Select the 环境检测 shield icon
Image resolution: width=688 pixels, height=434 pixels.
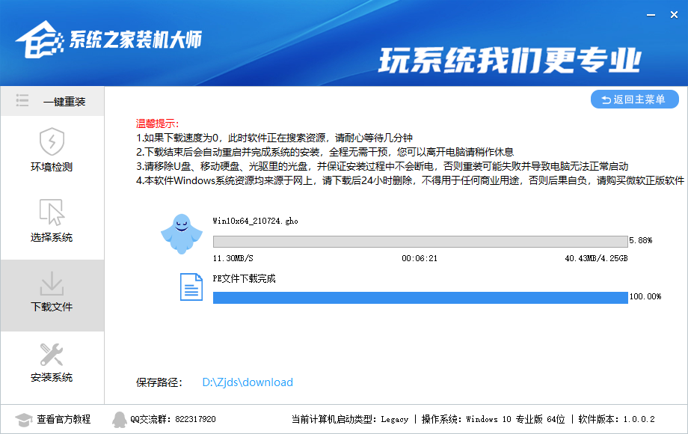[52, 141]
